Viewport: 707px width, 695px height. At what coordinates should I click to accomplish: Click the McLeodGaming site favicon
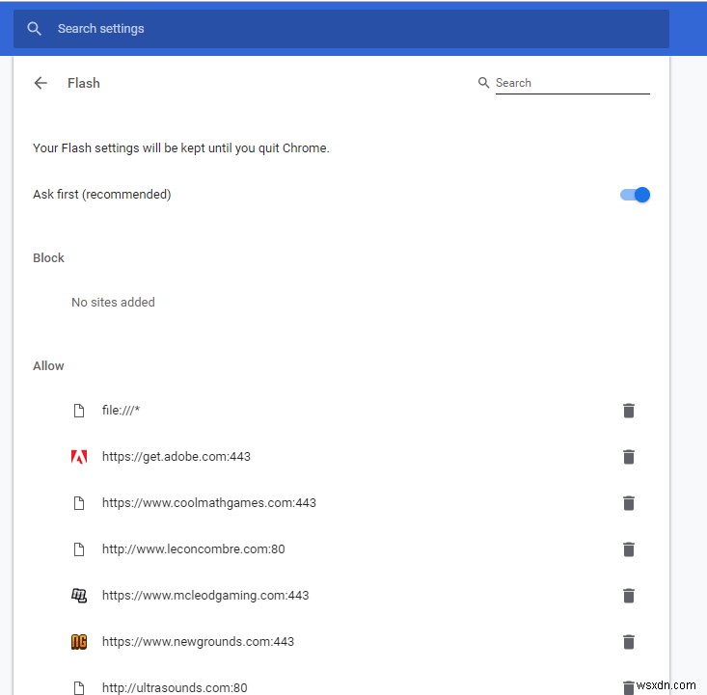[x=79, y=596]
